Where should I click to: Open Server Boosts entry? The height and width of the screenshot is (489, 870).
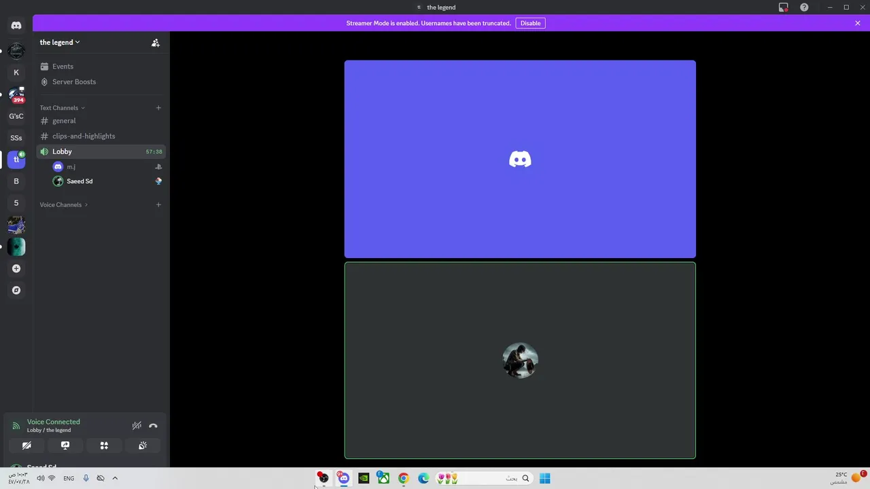point(101,81)
